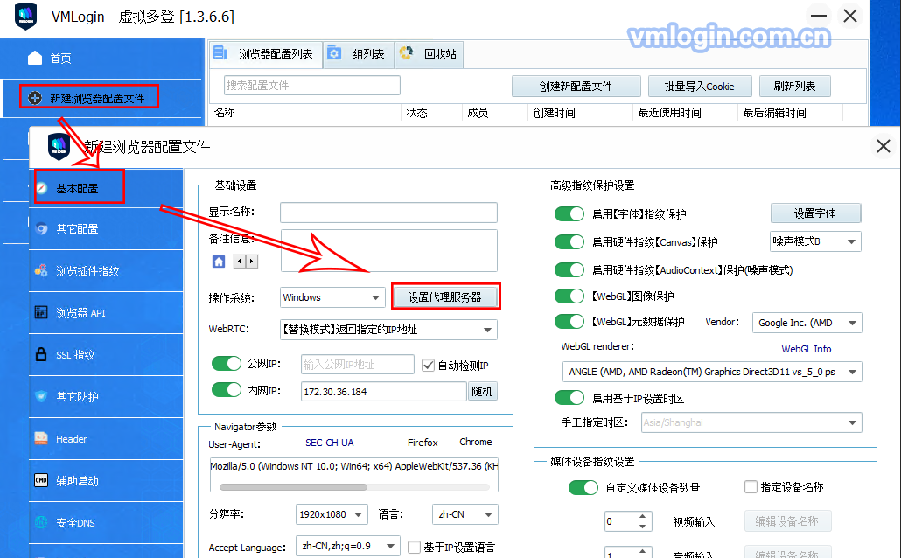
Task: Open 安全DNS via its globe icon
Action: [x=41, y=522]
